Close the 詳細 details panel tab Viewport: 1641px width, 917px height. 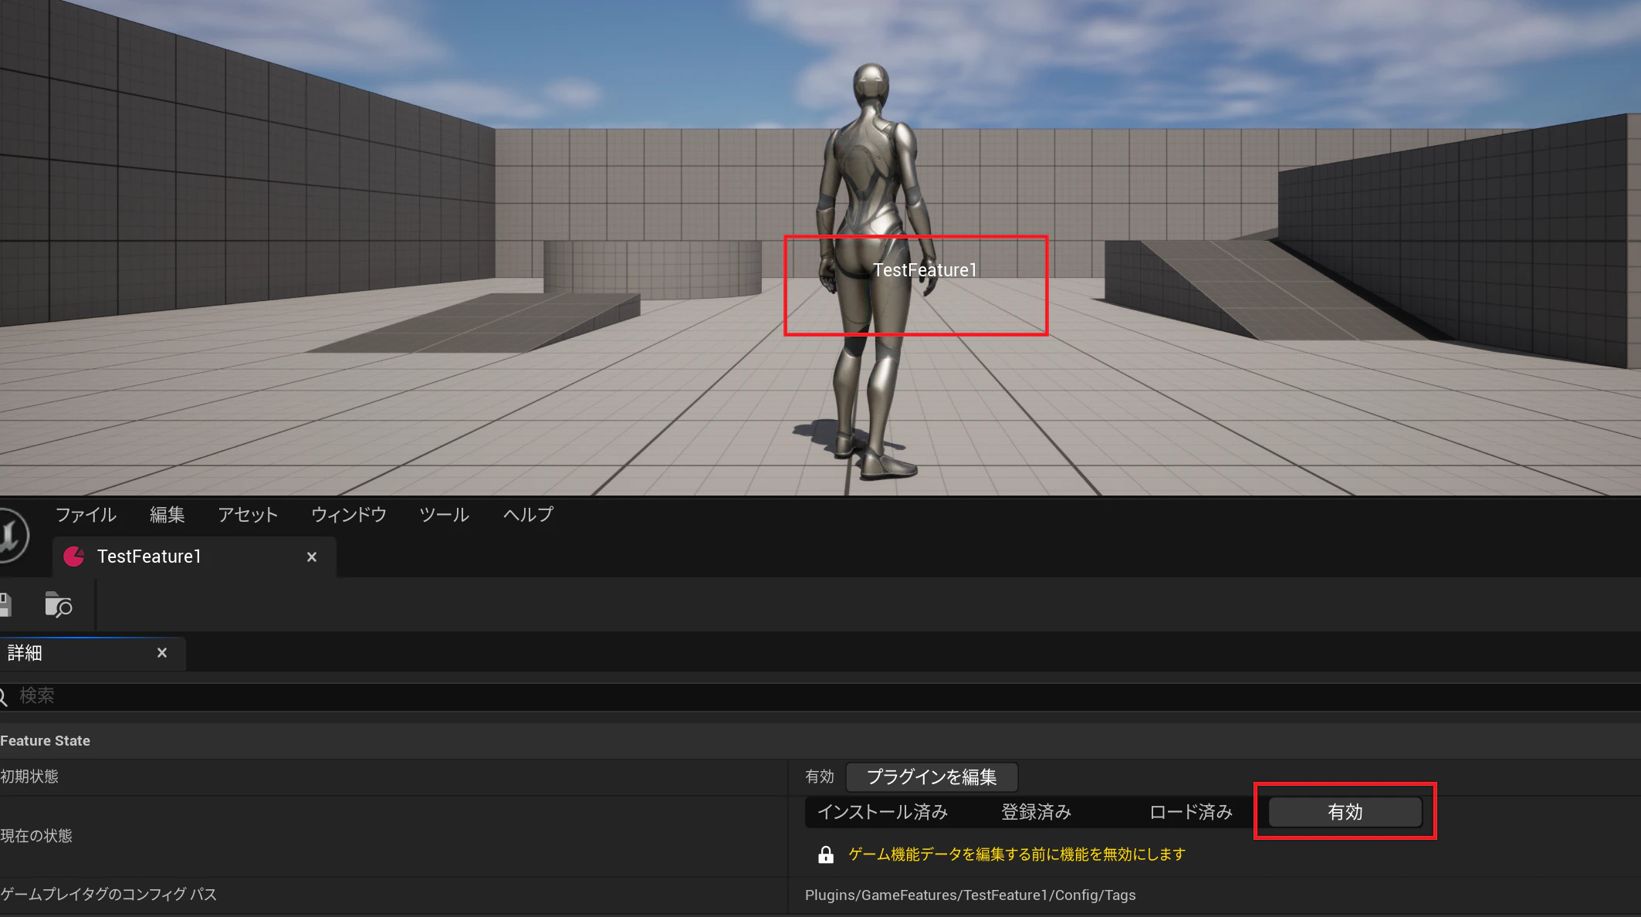[162, 653]
